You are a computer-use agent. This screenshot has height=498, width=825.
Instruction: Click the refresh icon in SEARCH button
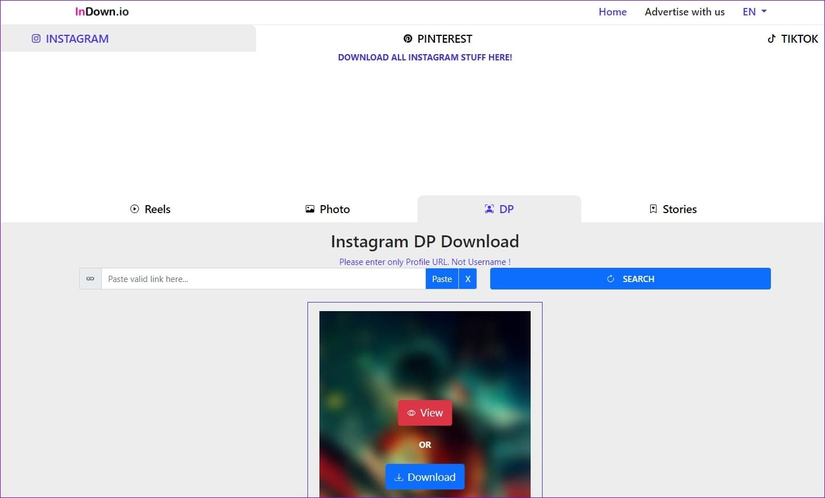(x=610, y=279)
